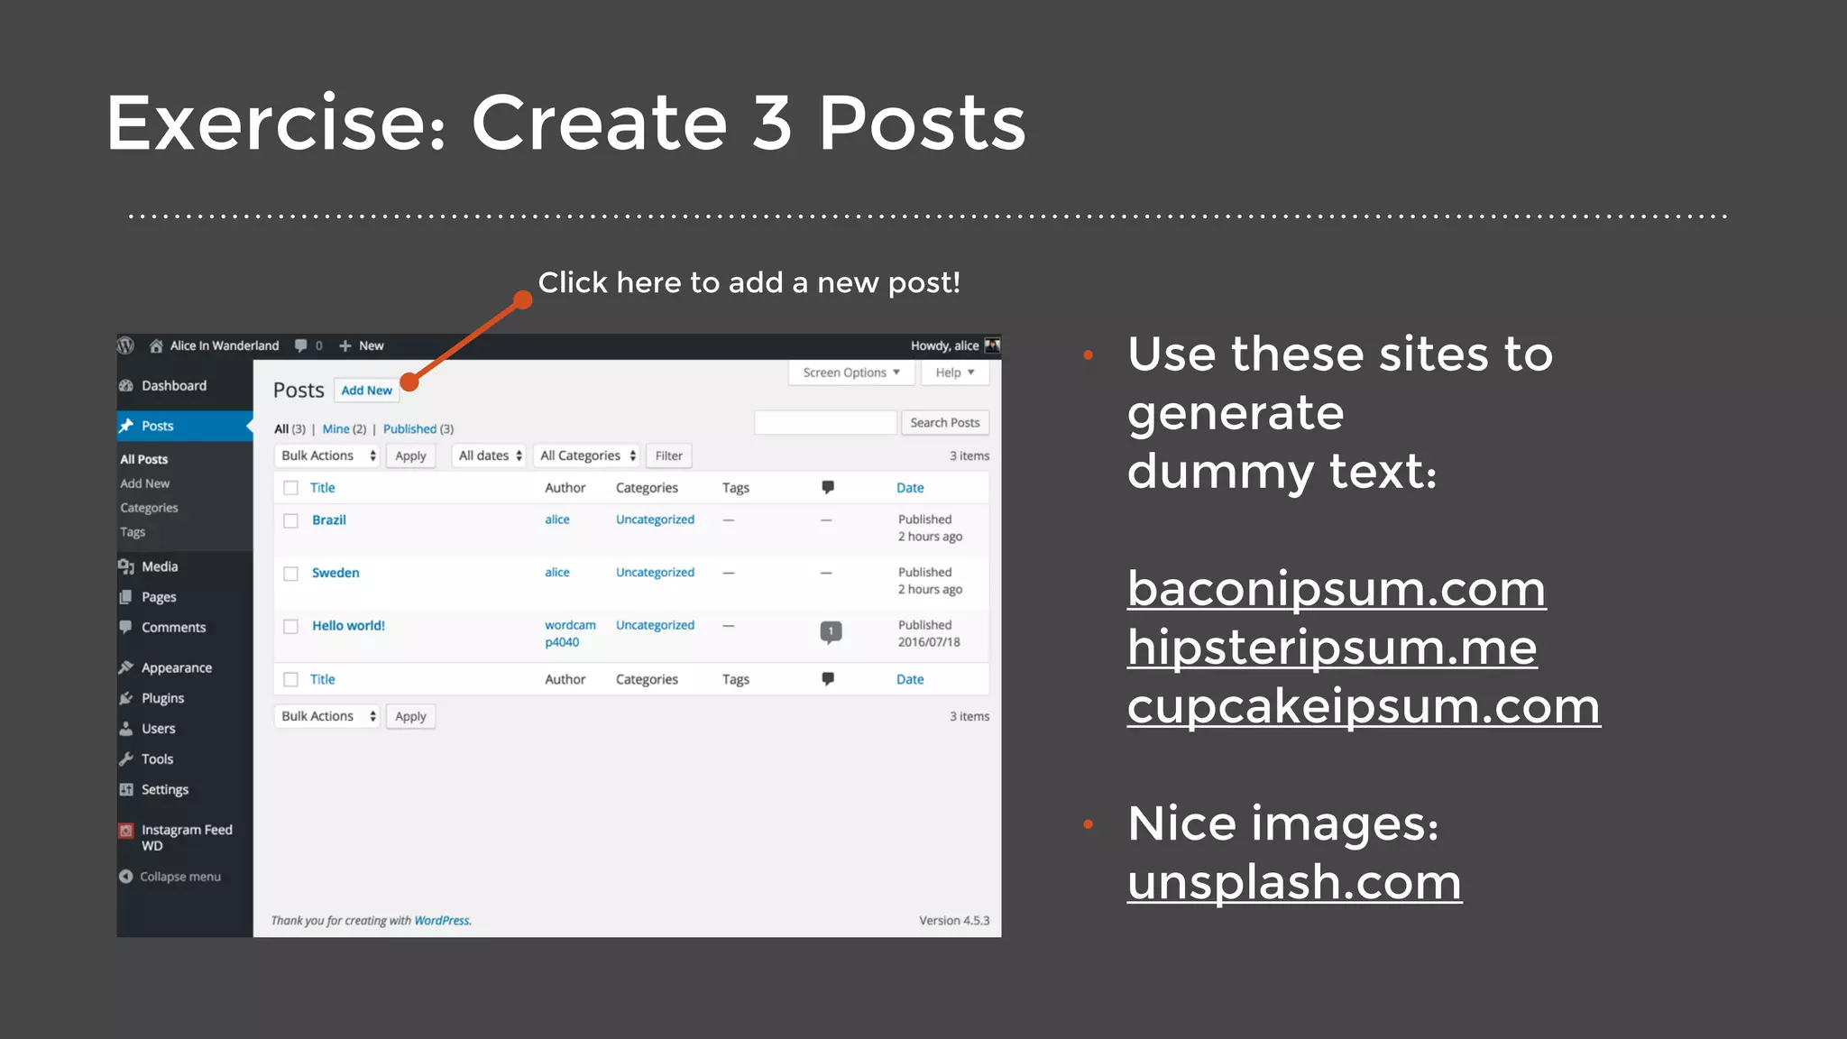
Task: Open Categories submenu item in sidebar
Action: 149,508
